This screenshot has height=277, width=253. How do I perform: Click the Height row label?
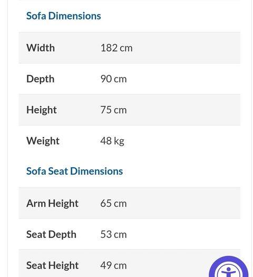tap(42, 110)
